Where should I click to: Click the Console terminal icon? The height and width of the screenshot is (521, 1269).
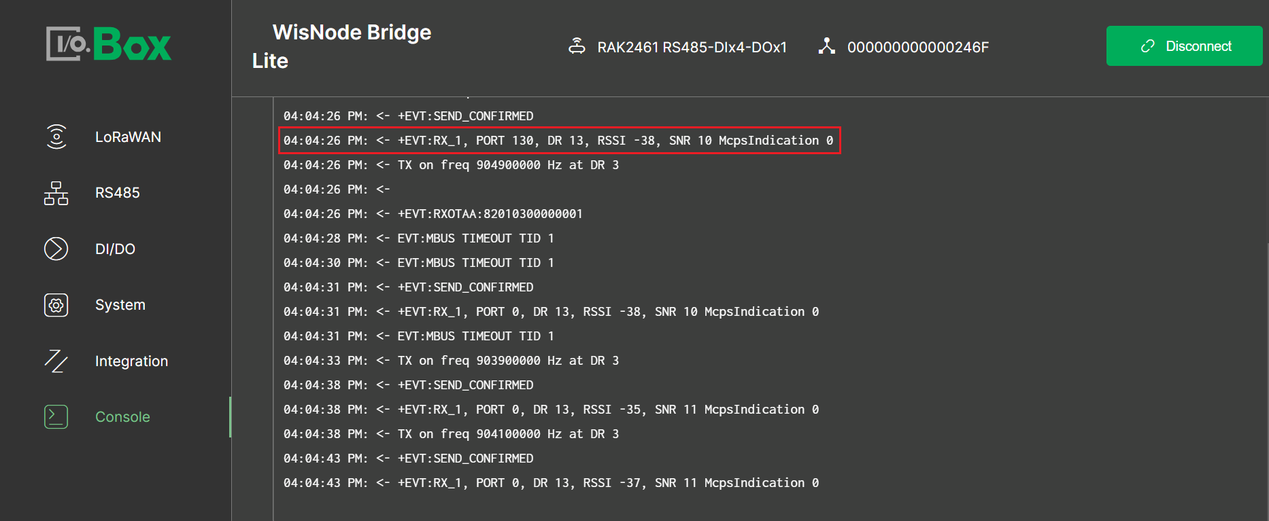56,416
